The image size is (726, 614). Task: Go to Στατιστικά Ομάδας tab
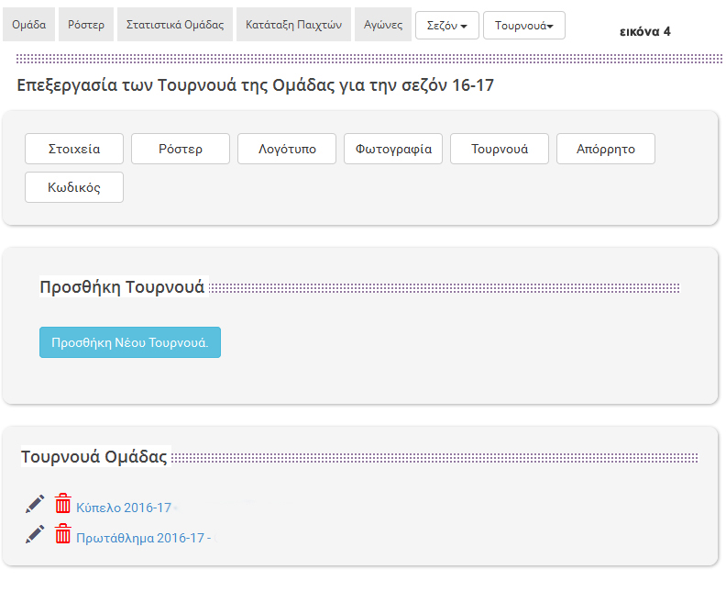tap(174, 25)
